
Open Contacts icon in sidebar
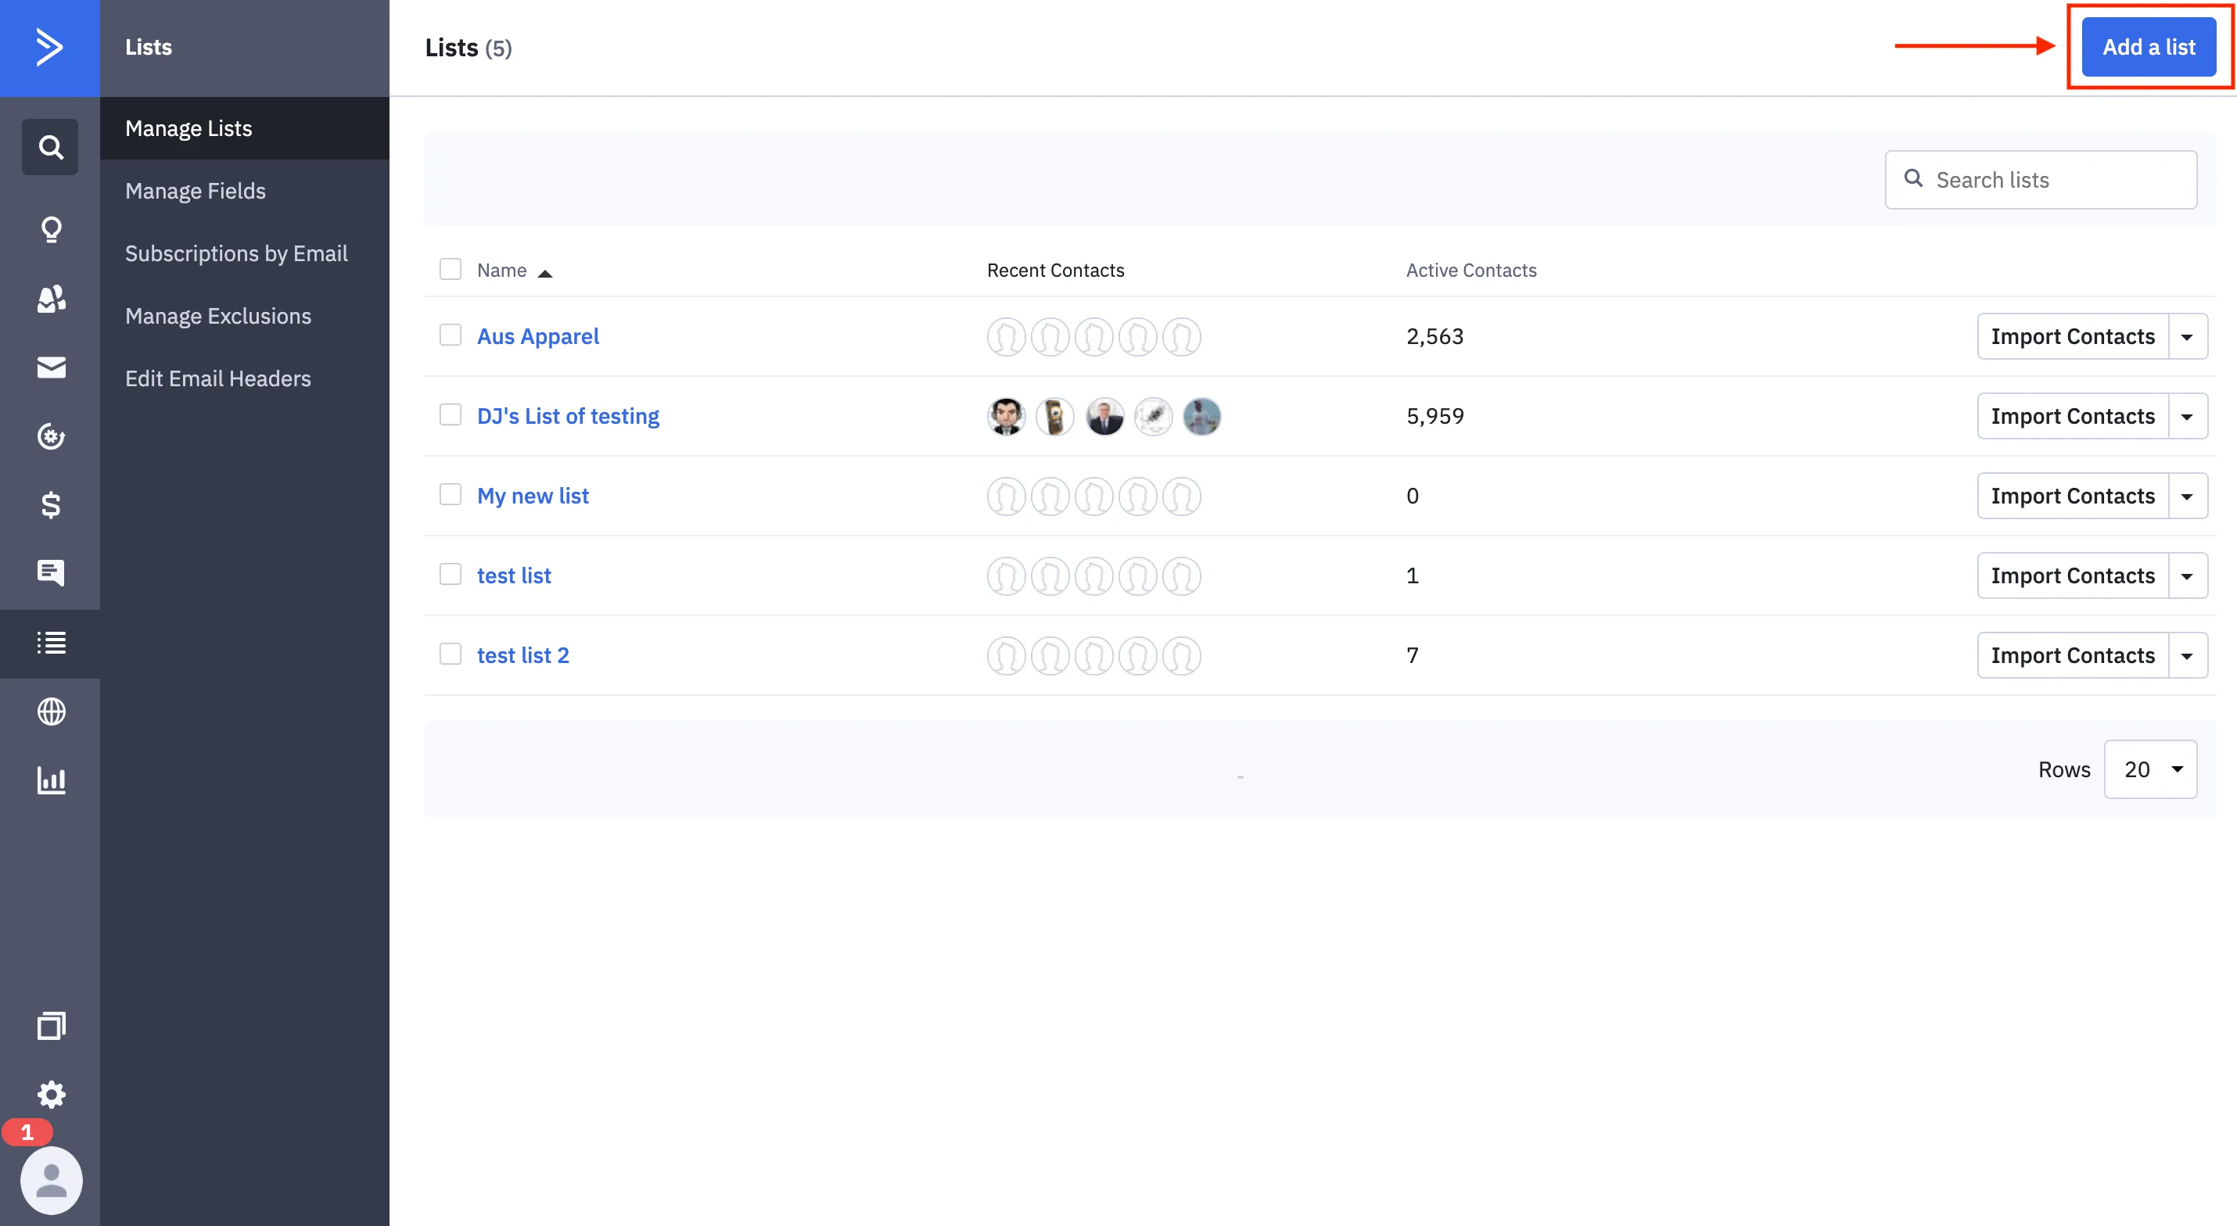[50, 299]
